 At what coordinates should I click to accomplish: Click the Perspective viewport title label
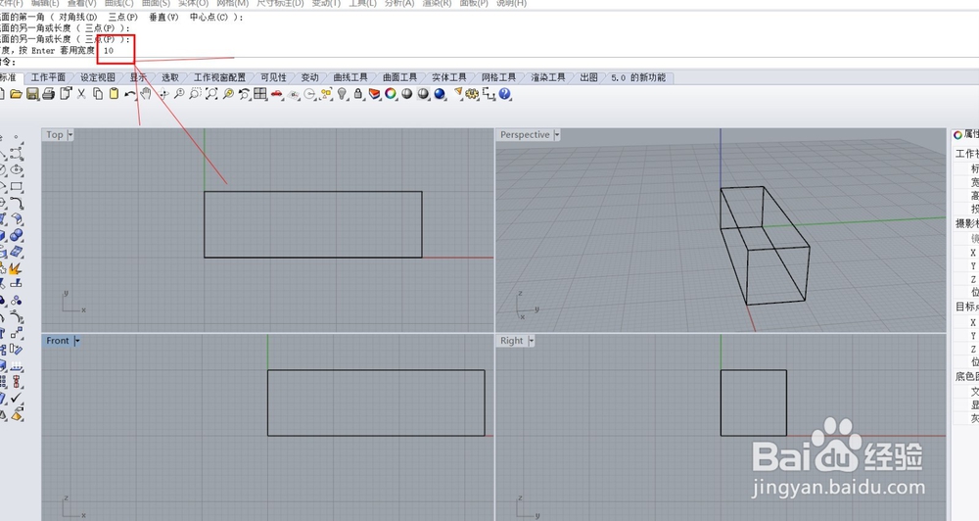(525, 135)
